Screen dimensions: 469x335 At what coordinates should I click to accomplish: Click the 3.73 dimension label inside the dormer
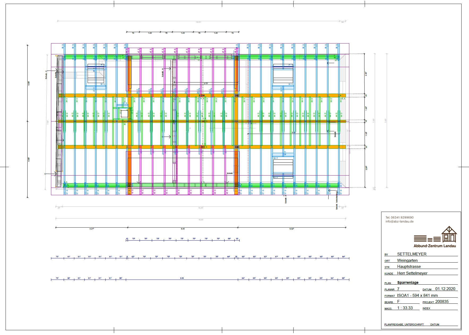pyautogui.click(x=206, y=84)
